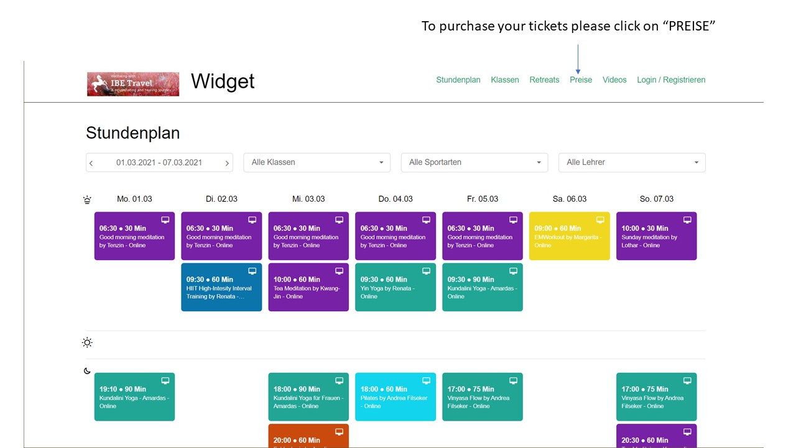Viewport: 796px width, 448px height.
Task: Open Retreats in the top navigation
Action: tap(544, 80)
